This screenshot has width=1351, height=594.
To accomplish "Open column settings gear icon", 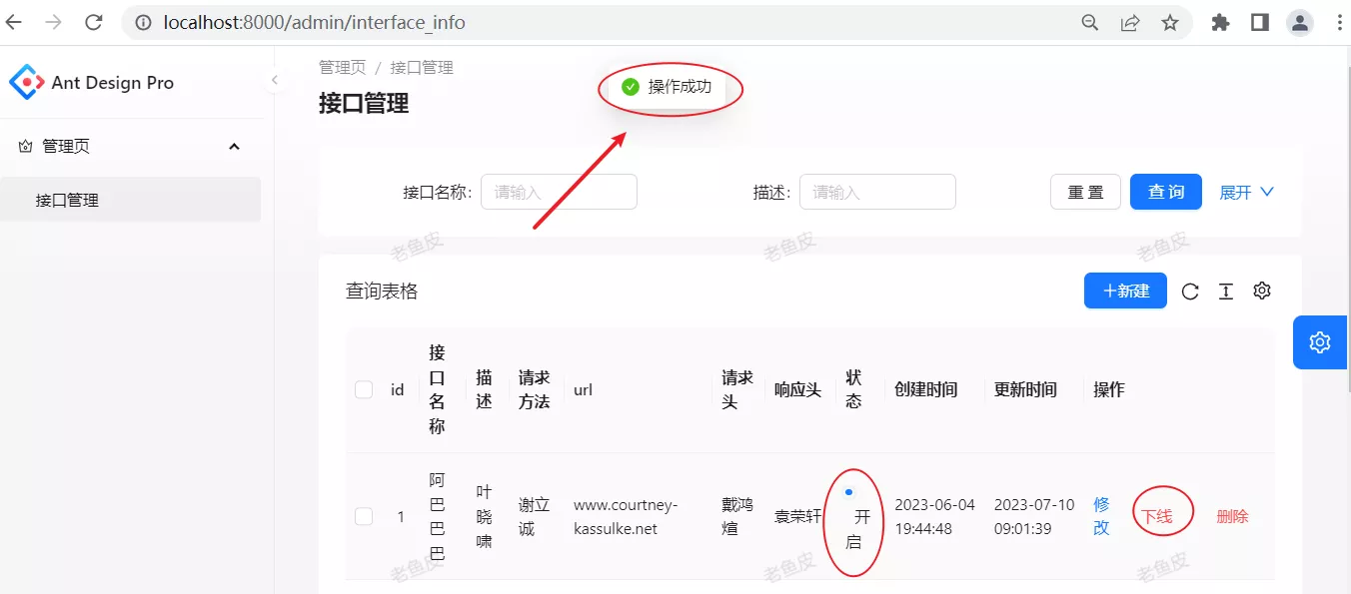I will (1262, 291).
